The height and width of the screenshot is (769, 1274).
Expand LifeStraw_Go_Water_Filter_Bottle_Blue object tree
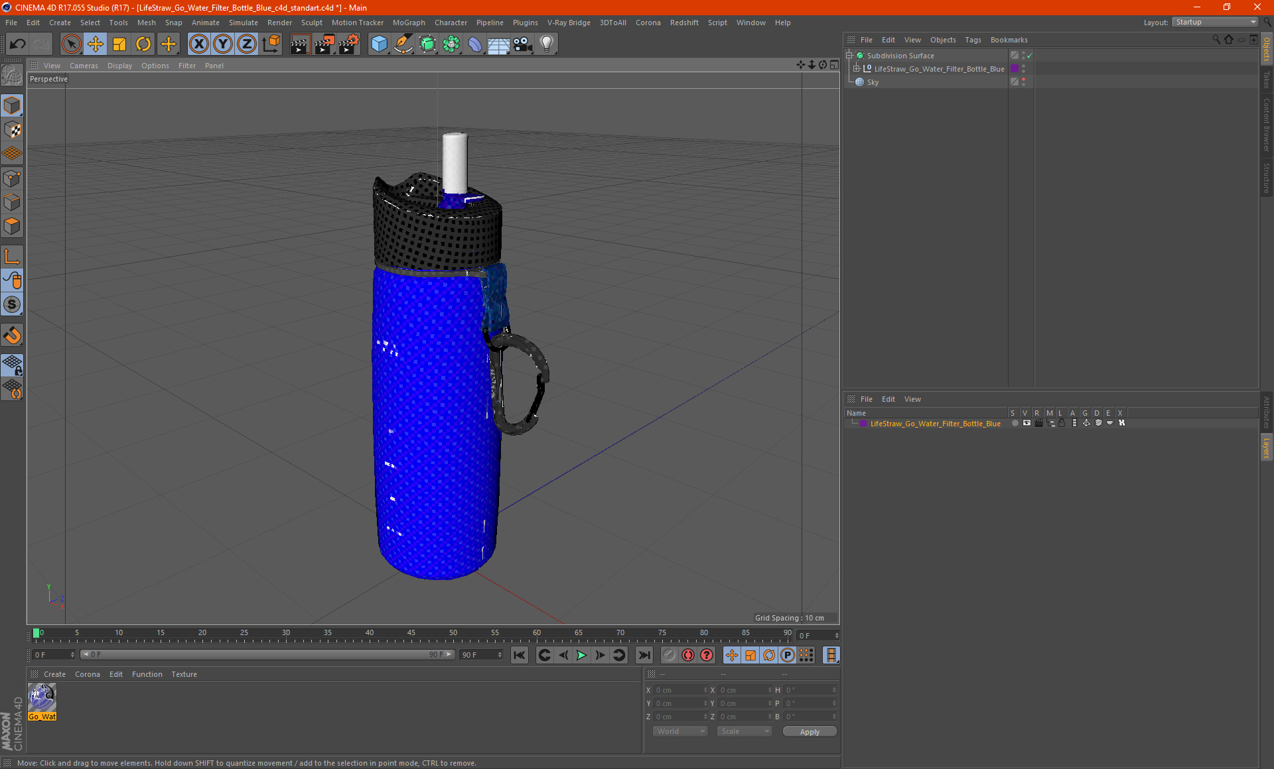click(x=857, y=68)
